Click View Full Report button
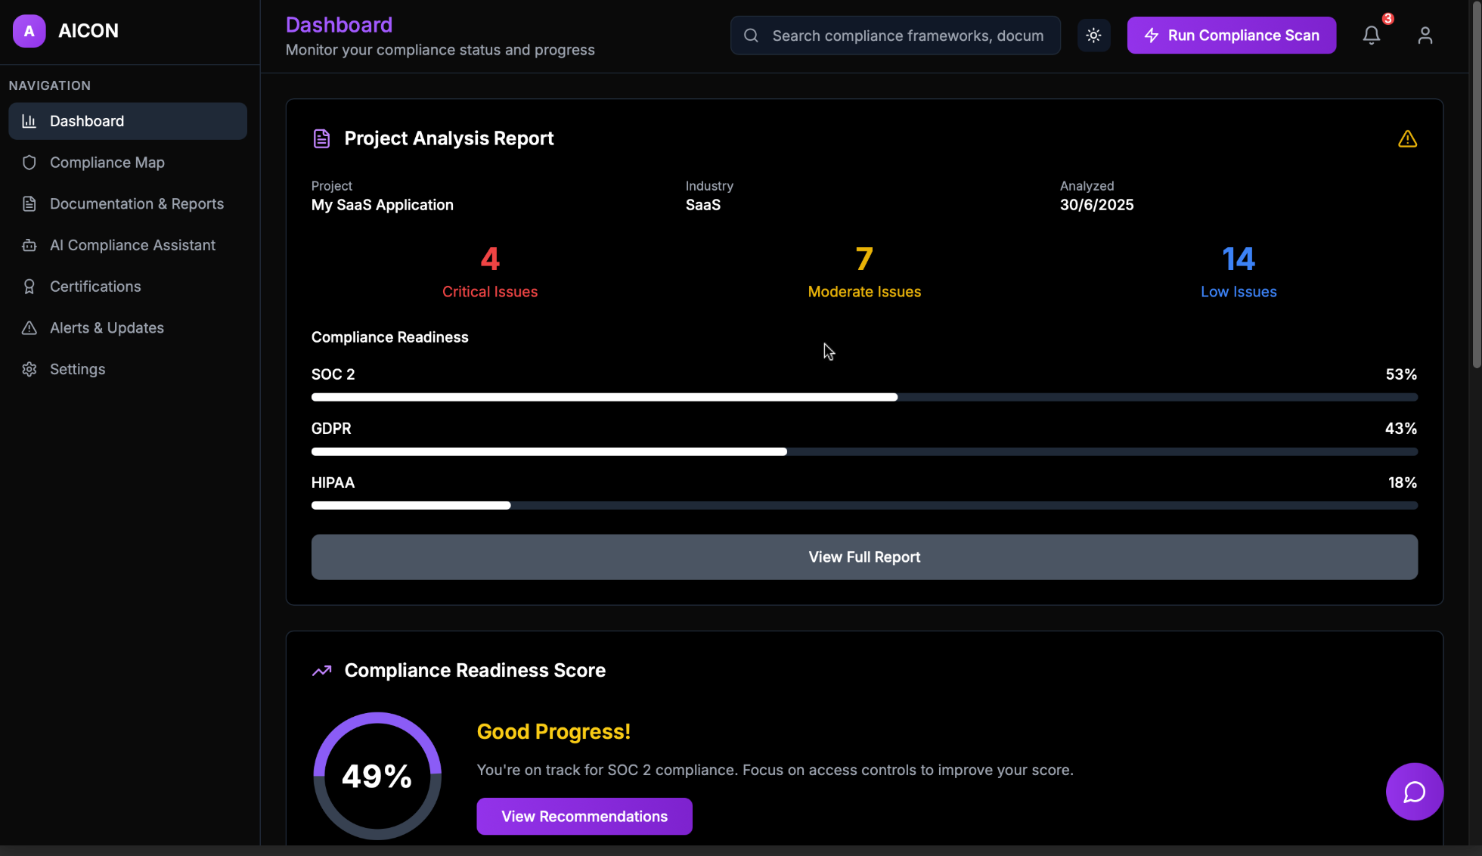This screenshot has width=1482, height=856. pos(864,557)
